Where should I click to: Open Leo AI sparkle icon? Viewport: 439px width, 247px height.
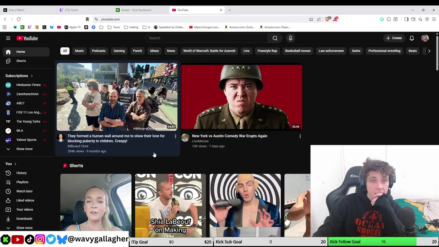(x=420, y=19)
